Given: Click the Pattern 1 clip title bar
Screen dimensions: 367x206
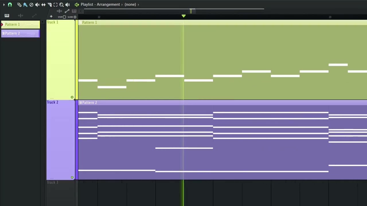Looking at the screenshot, I should click(222, 23).
